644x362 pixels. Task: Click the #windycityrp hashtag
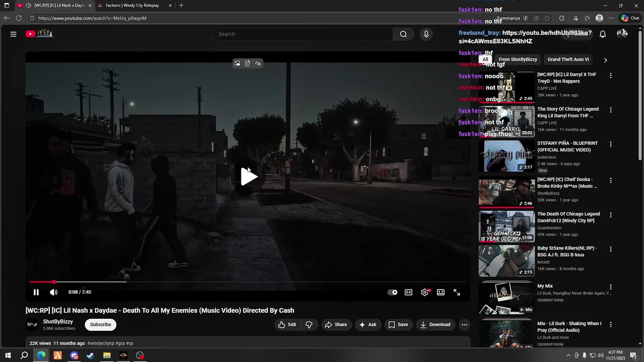tap(101, 343)
